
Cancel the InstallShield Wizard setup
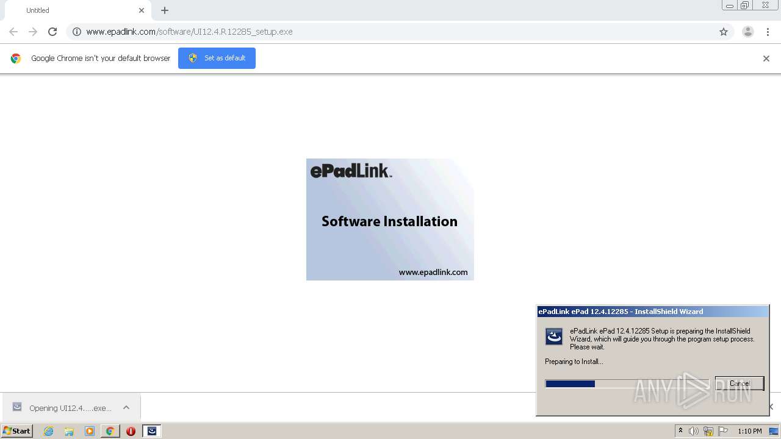click(x=740, y=384)
